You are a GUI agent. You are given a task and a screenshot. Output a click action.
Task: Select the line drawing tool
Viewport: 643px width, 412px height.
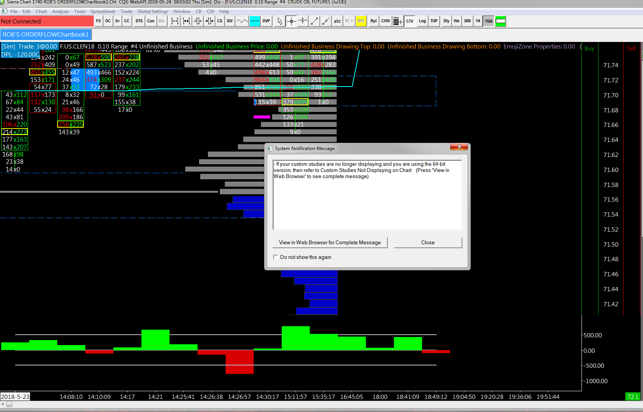pyautogui.click(x=314, y=21)
